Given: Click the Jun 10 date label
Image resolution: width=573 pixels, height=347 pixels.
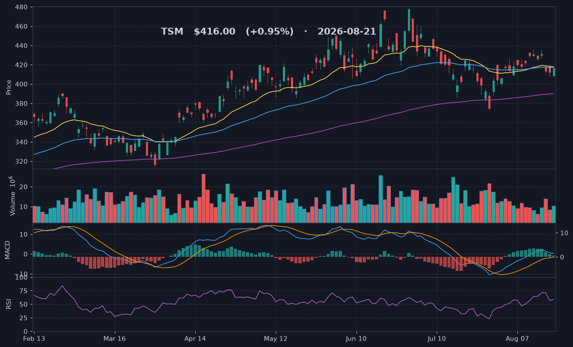Looking at the screenshot, I should coord(356,339).
